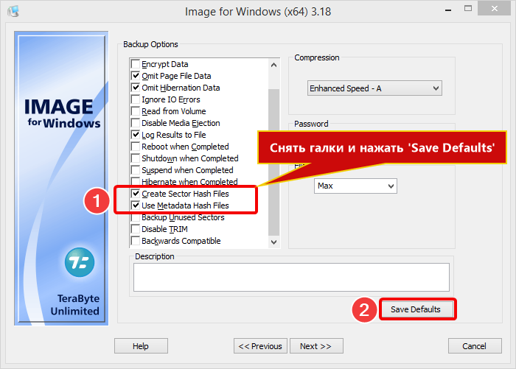
Task: Check the Read from Volume option
Action: (135, 111)
